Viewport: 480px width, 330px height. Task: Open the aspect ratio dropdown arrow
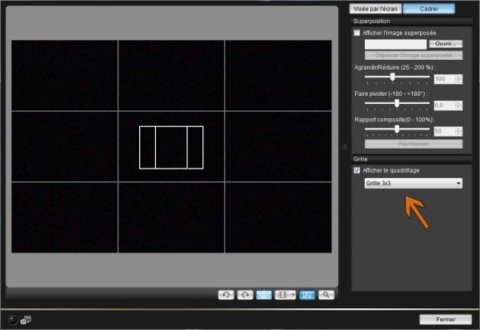pos(291,295)
